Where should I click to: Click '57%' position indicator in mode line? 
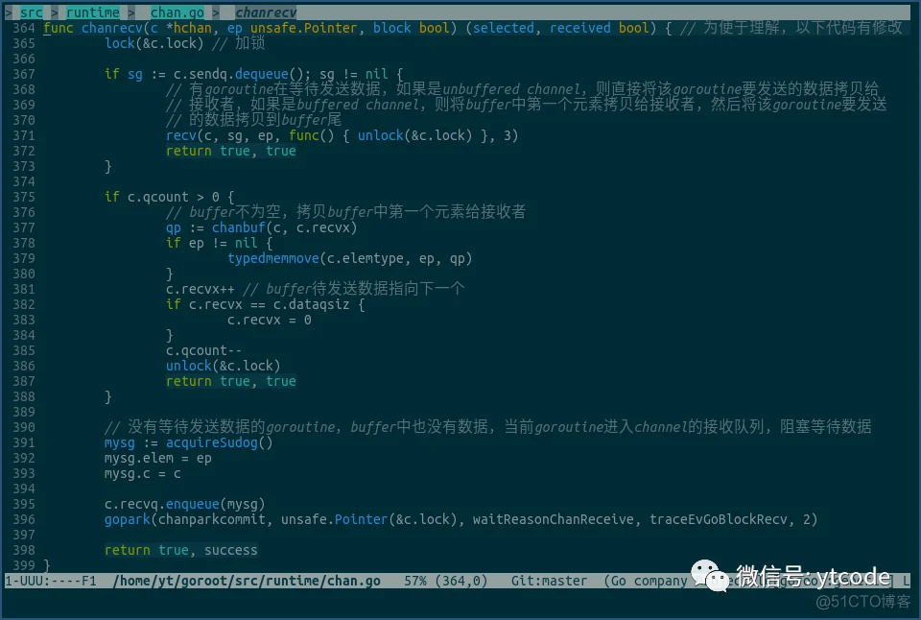pyautogui.click(x=415, y=582)
